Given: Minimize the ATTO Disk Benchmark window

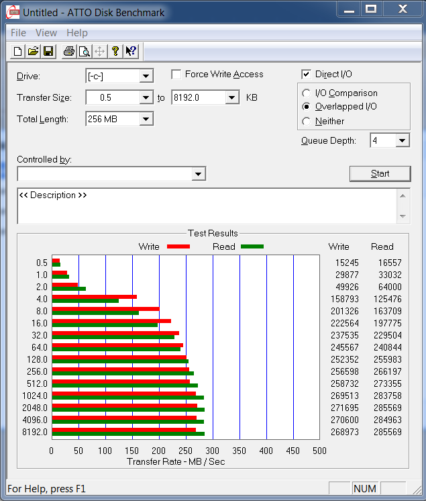Looking at the screenshot, I should point(349,9).
